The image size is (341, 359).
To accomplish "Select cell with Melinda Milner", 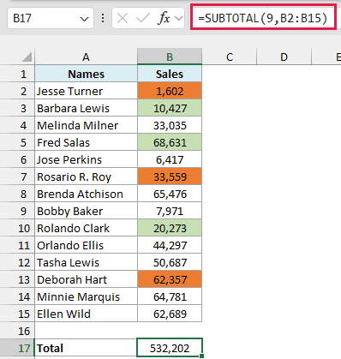I will click(86, 125).
